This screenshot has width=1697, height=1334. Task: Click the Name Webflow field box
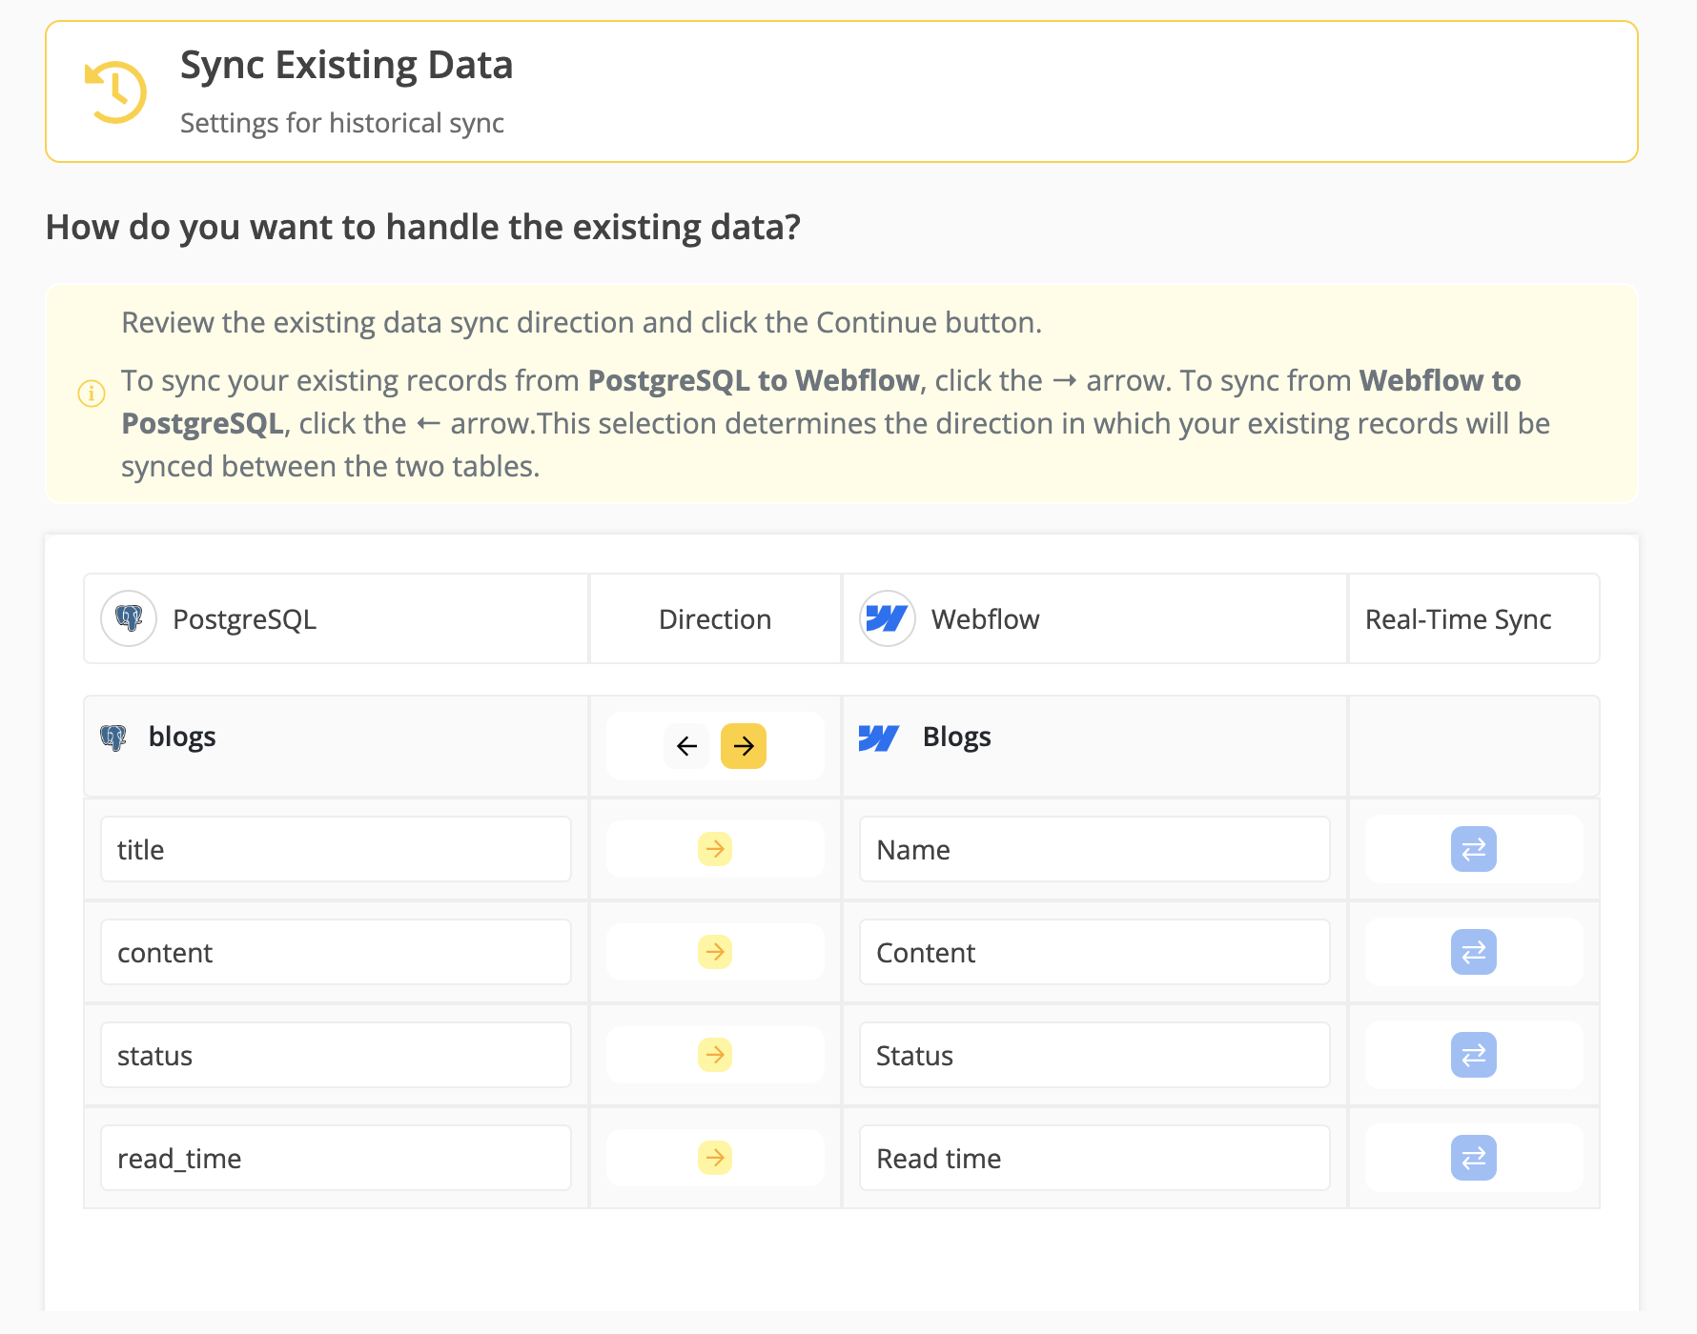click(x=1094, y=849)
